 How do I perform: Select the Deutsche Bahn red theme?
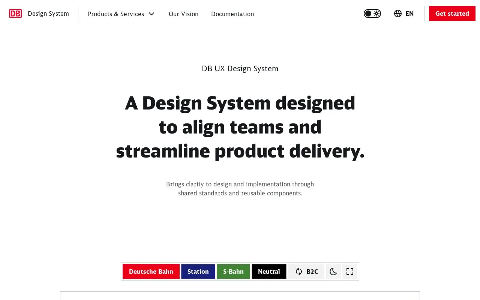pos(151,271)
